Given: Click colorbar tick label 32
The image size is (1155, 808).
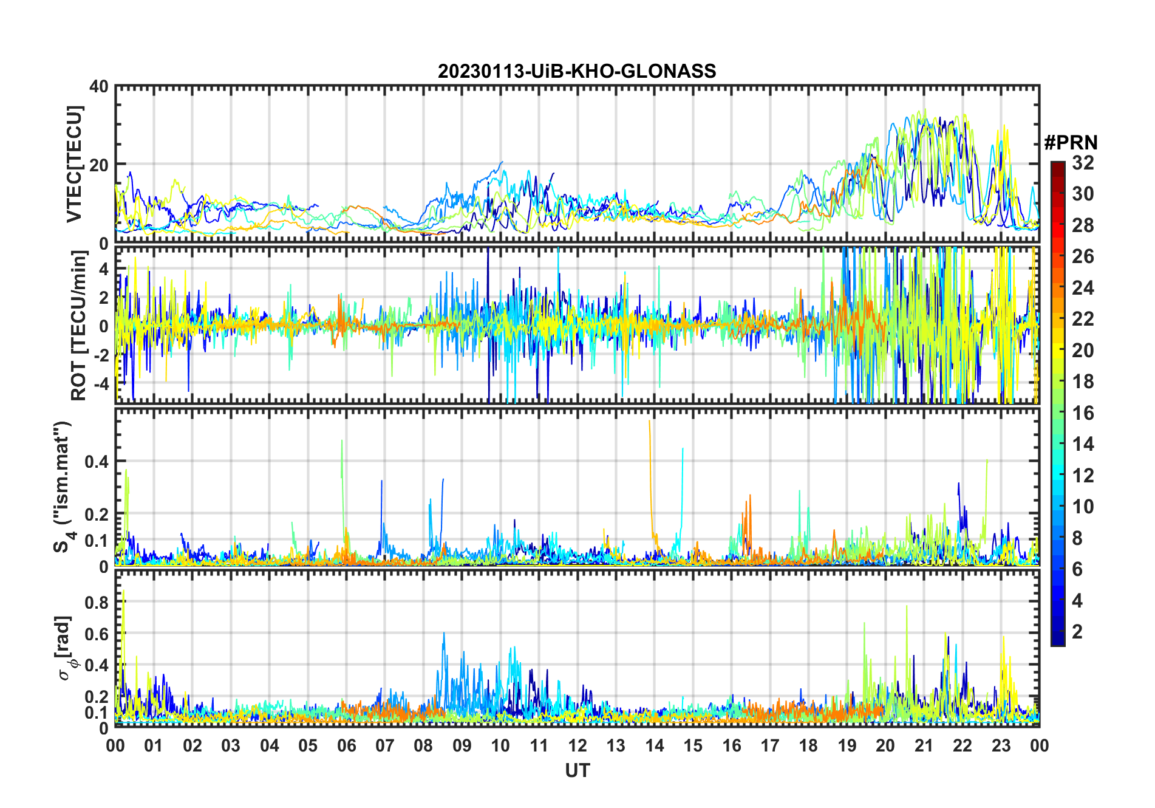Looking at the screenshot, I should pyautogui.click(x=1083, y=163).
